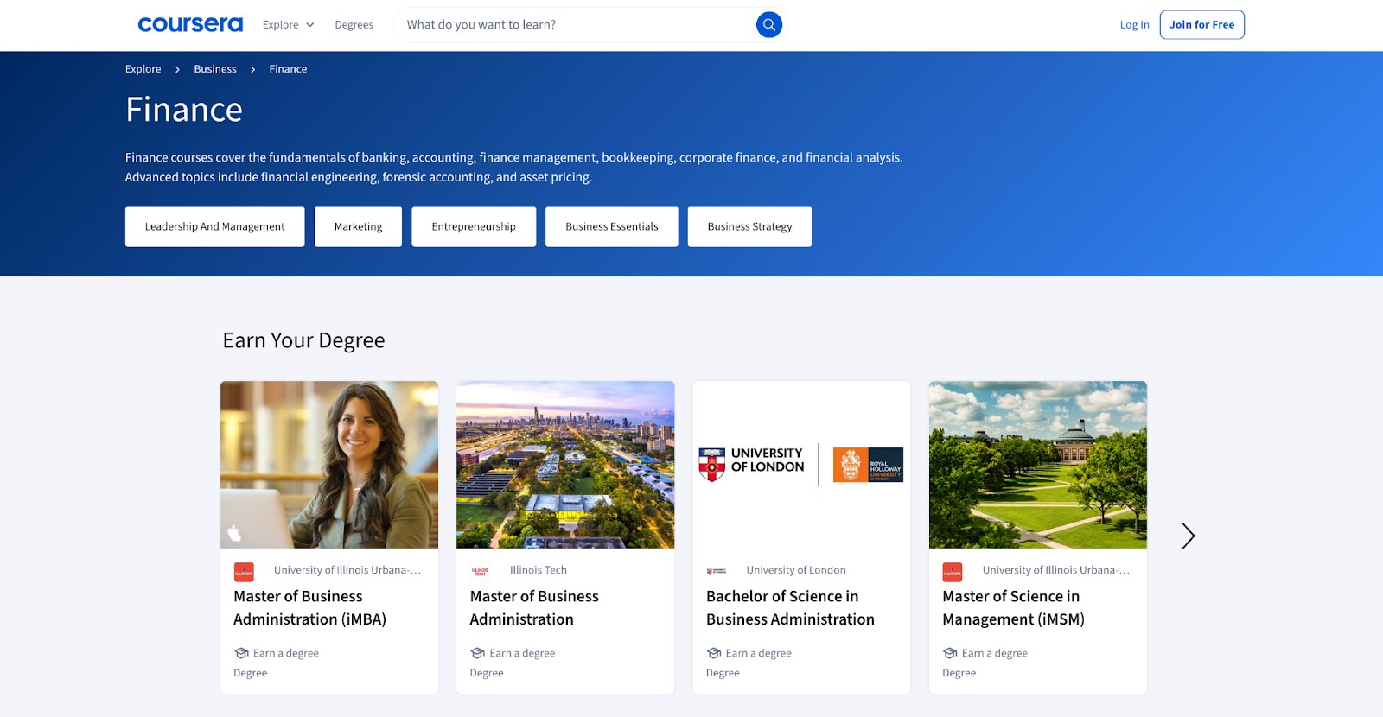Click graduation cap icon on iMSM card

click(949, 653)
